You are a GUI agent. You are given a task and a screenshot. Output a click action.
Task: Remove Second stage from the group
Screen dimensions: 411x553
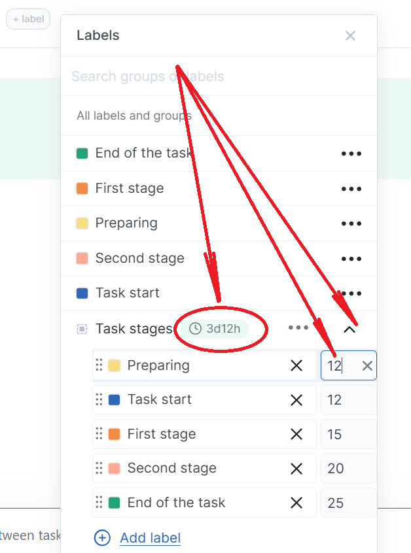[296, 469]
